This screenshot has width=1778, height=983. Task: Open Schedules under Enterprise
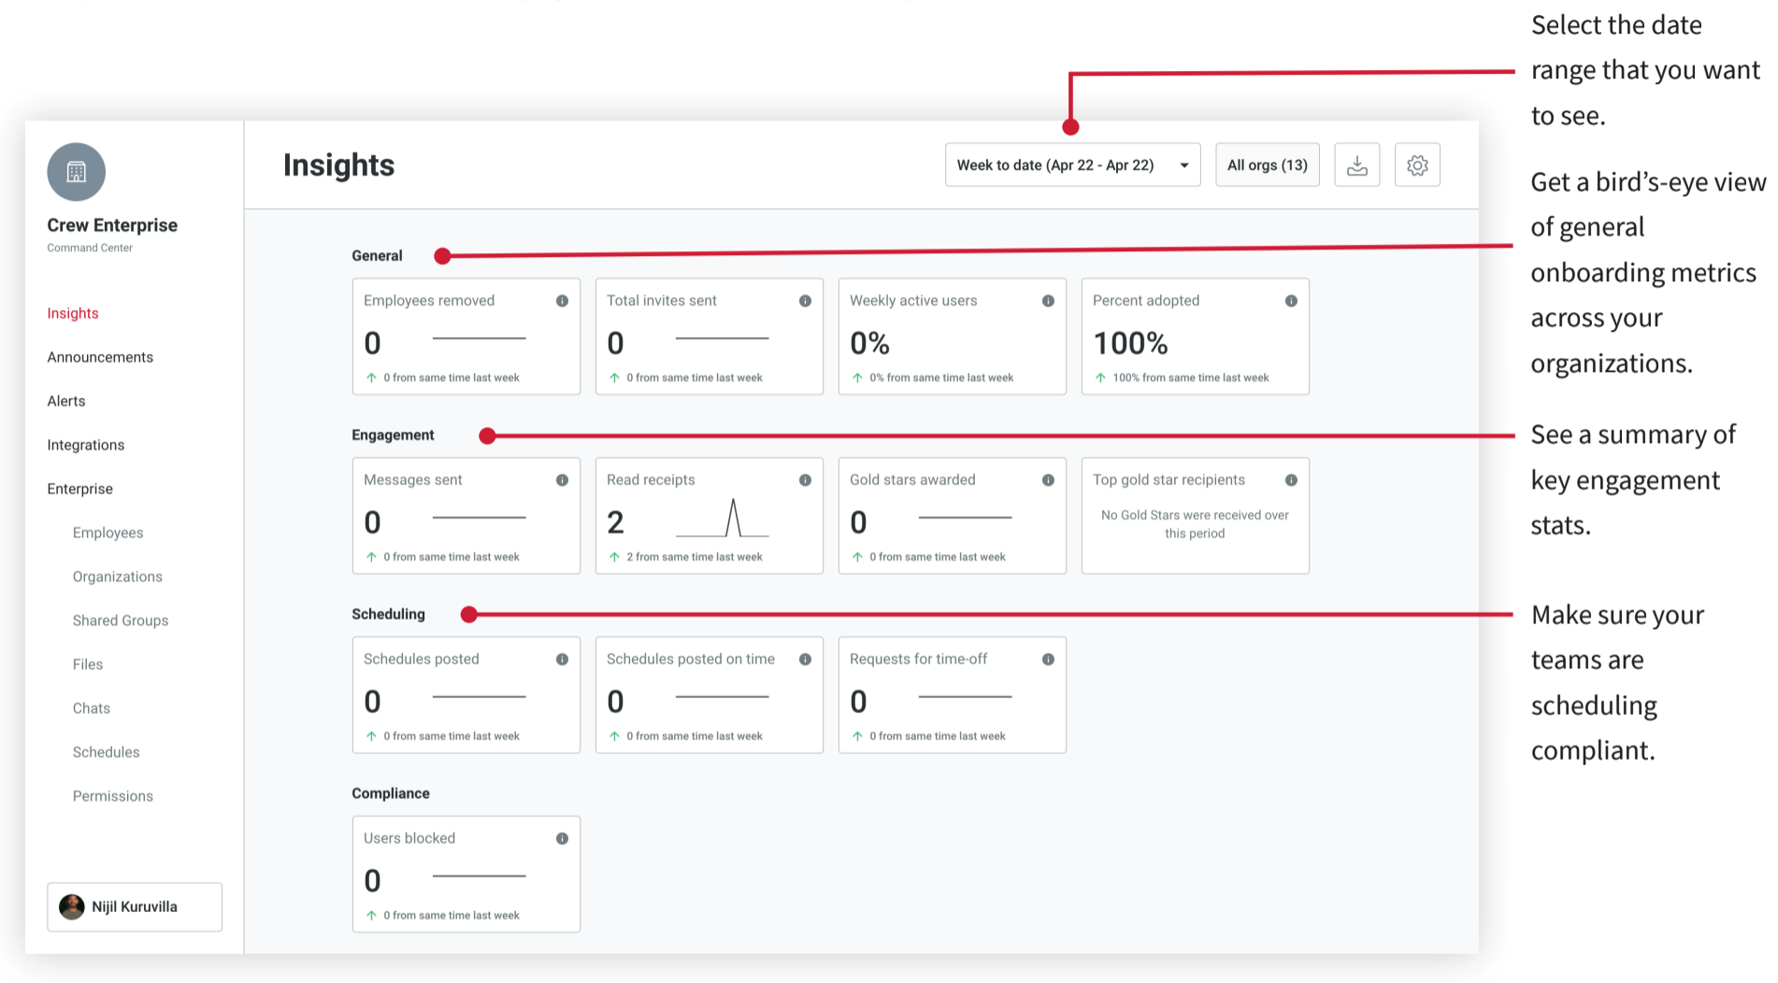click(x=107, y=752)
